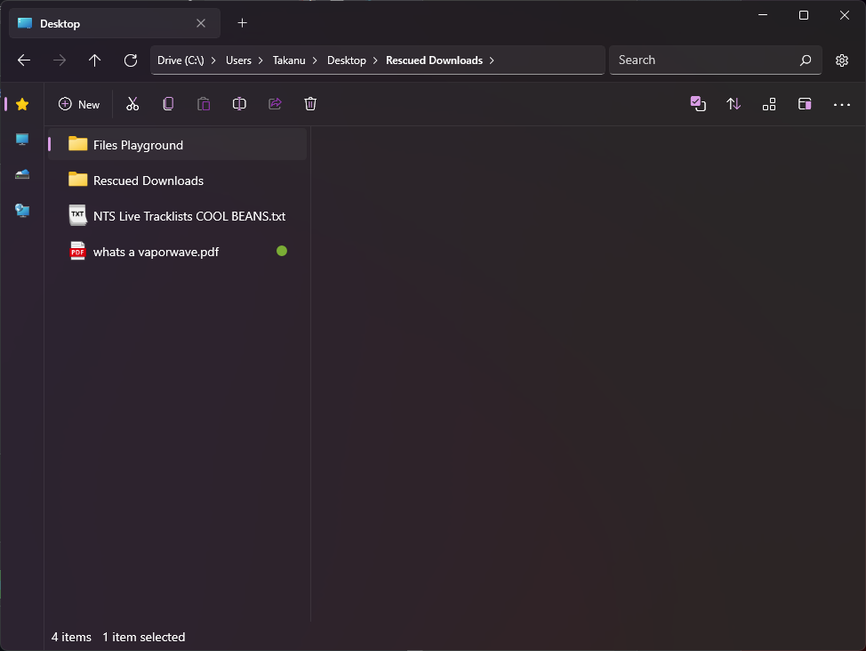866x651 pixels.
Task: Expand chevron after Takanu breadcrumb
Action: (315, 60)
